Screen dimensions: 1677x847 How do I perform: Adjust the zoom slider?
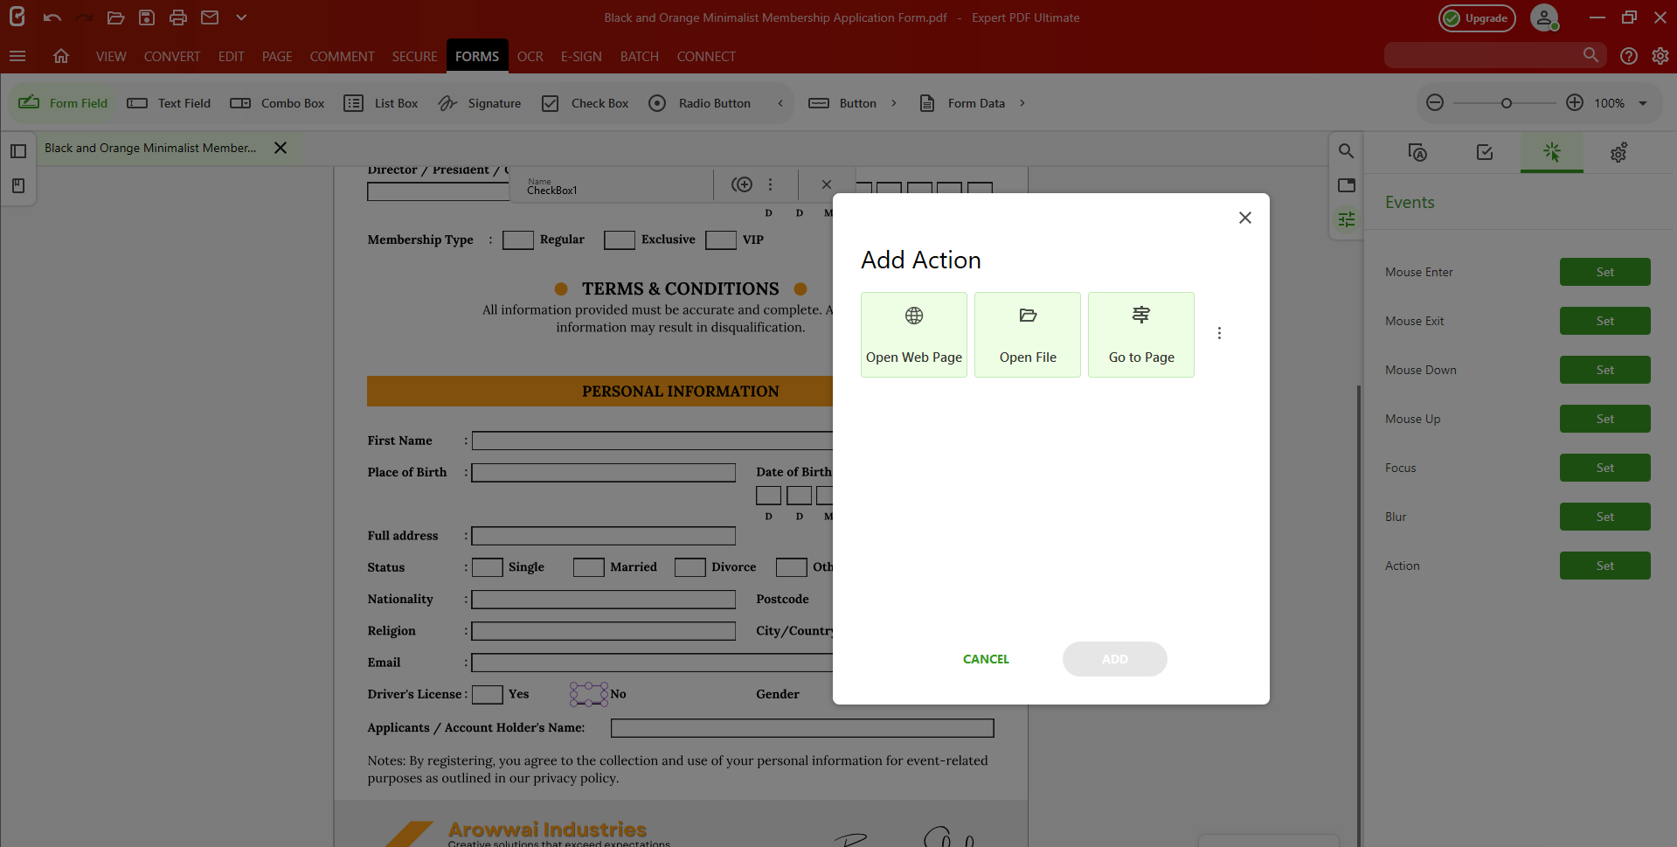click(1505, 102)
